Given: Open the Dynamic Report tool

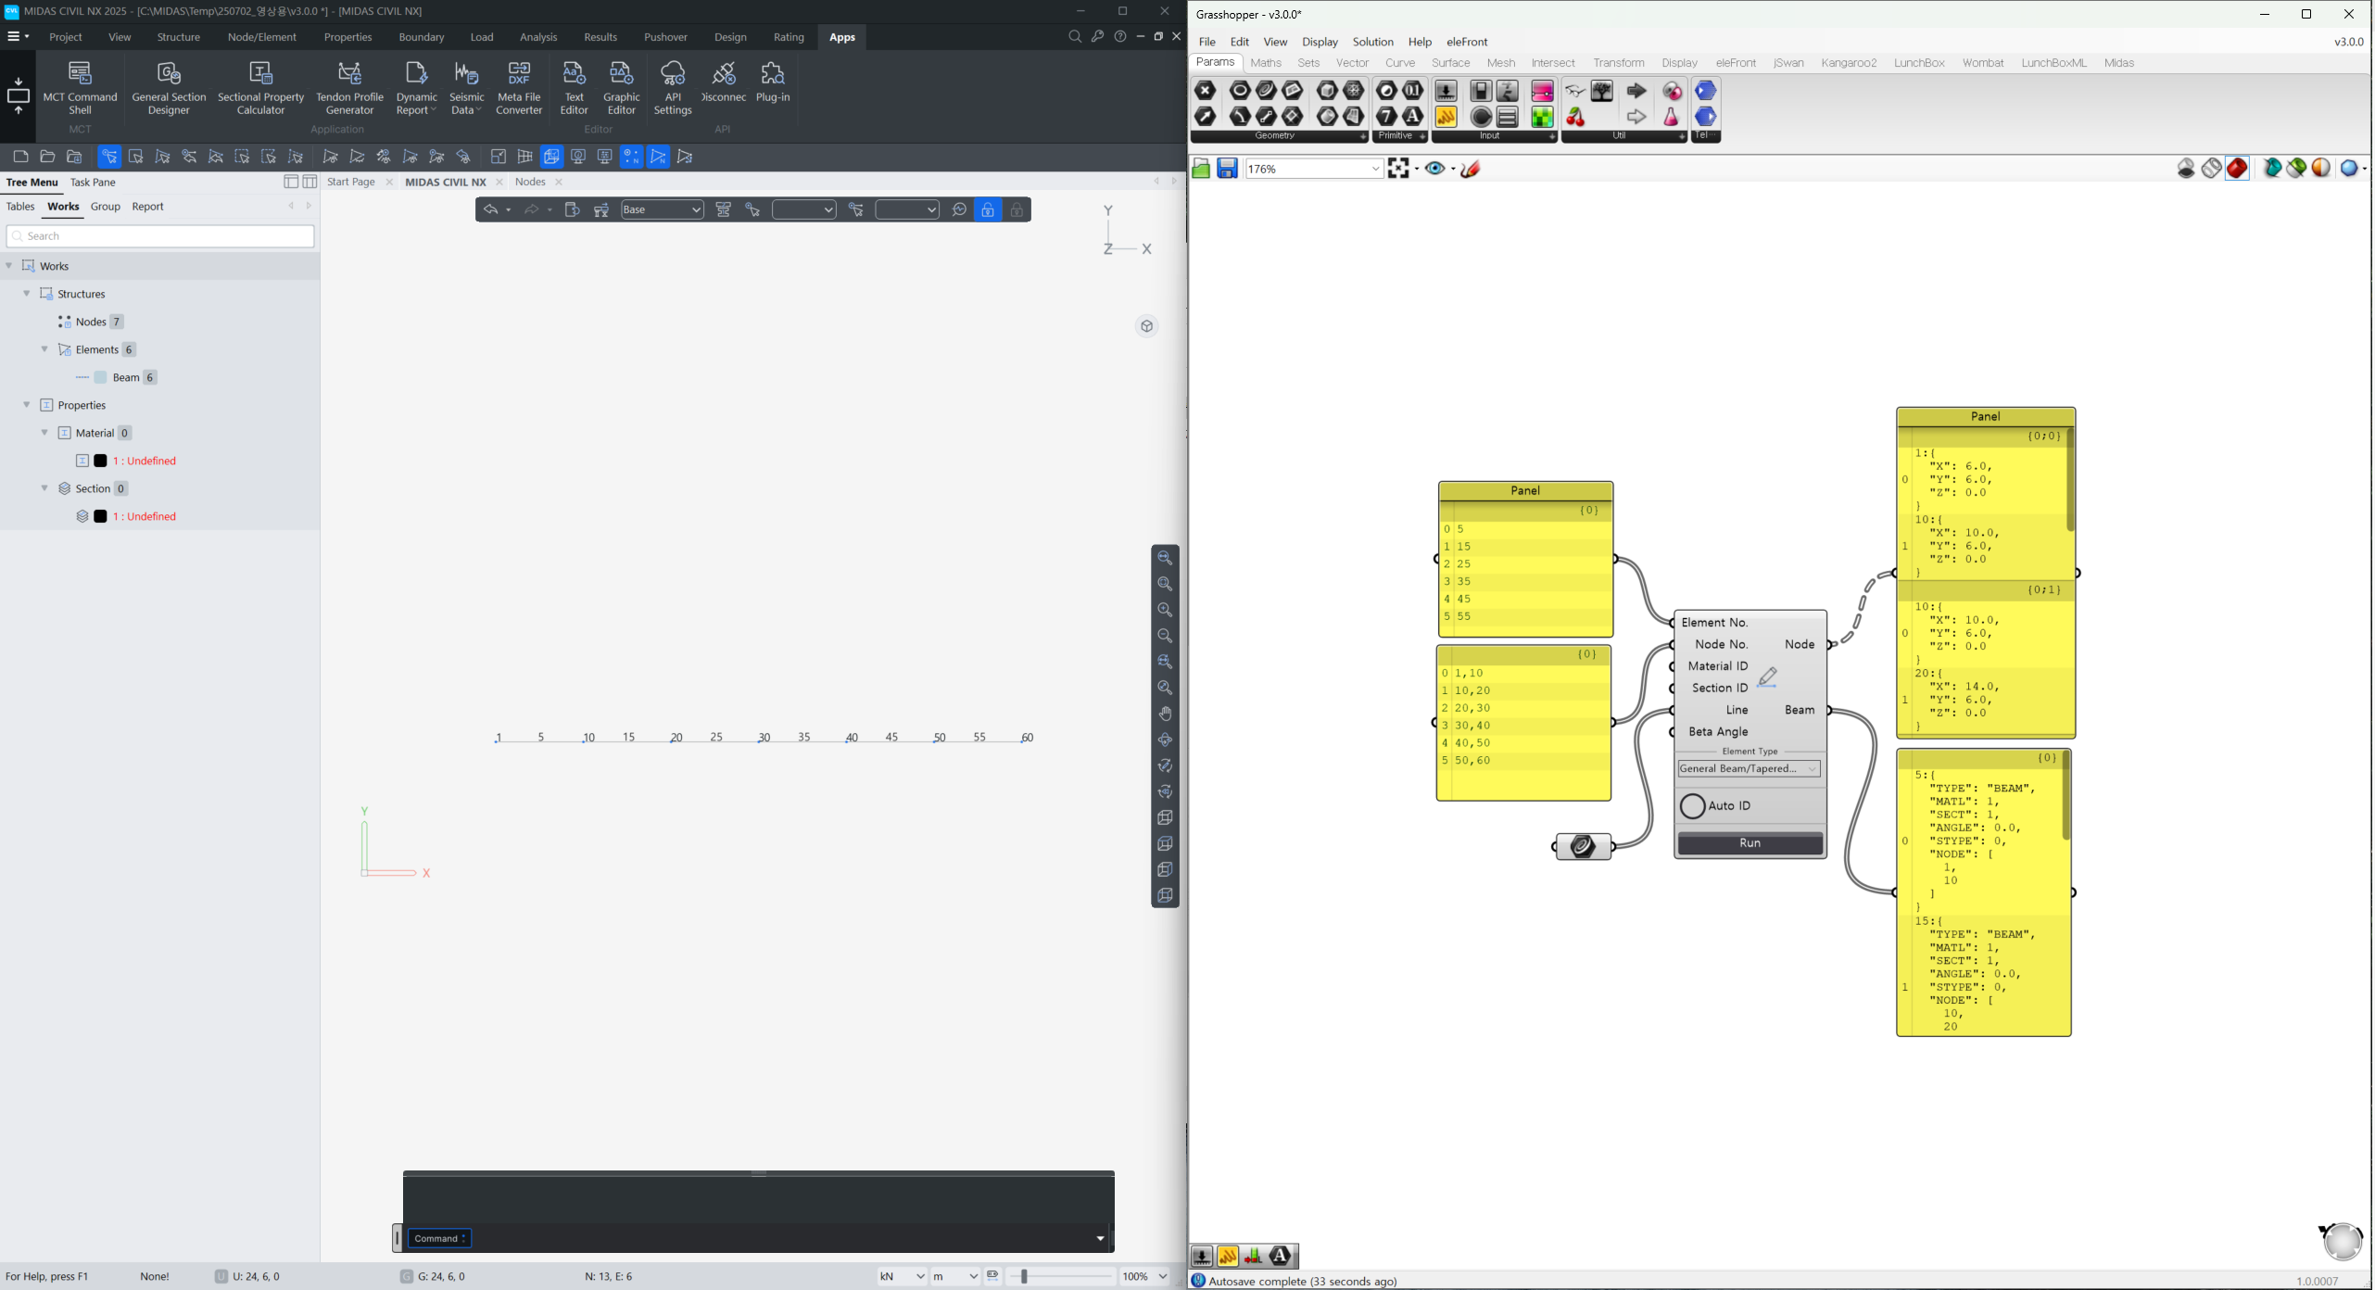Looking at the screenshot, I should pos(416,88).
